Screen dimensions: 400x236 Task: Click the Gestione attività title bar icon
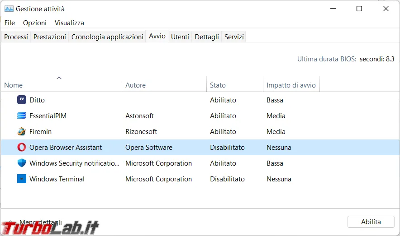point(9,9)
